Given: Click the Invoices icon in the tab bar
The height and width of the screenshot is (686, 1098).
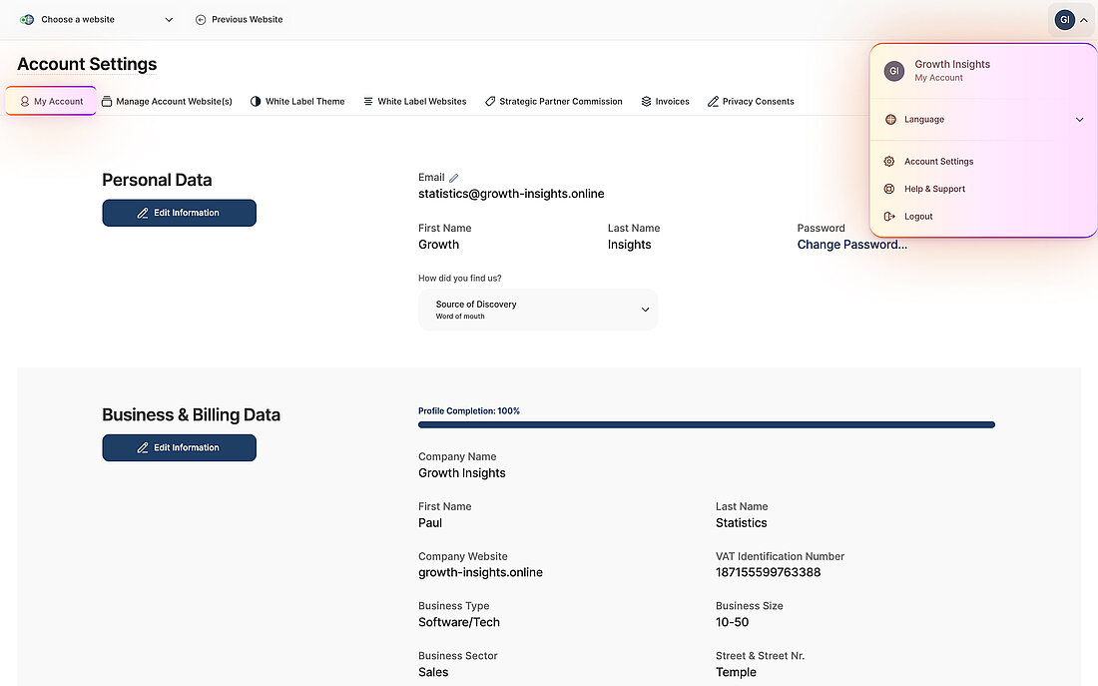Looking at the screenshot, I should click(x=647, y=101).
